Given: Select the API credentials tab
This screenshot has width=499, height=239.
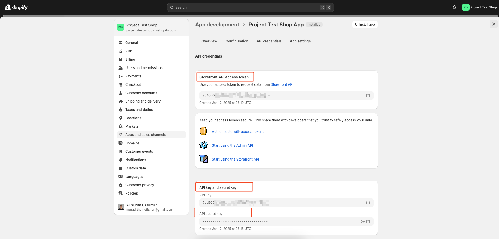Looking at the screenshot, I should tap(269, 41).
